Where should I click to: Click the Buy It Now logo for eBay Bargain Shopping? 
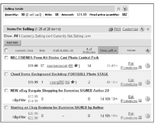pos(19,100)
